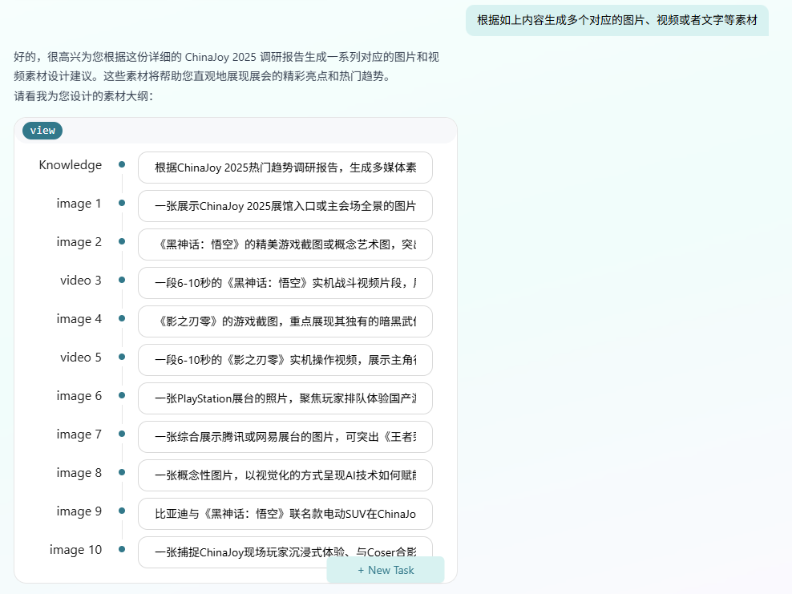Click the image 2 row label
The image size is (792, 594).
[x=79, y=242]
